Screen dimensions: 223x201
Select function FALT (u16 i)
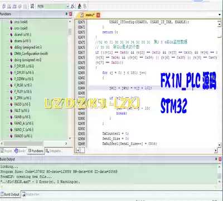pyautogui.click(x=22, y=110)
